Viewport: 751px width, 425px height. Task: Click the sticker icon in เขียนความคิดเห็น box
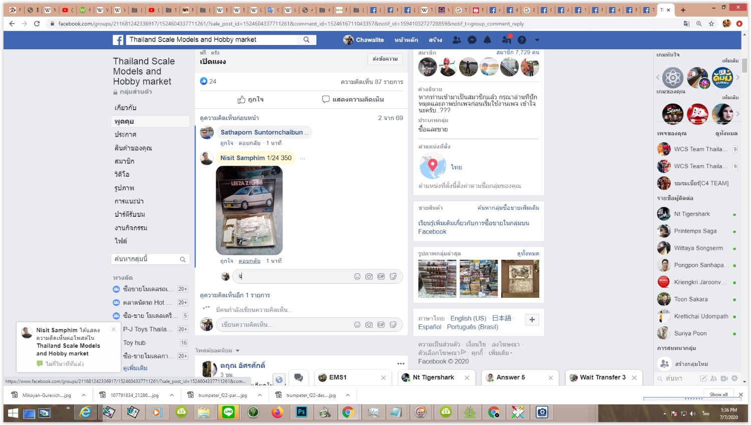[393, 325]
